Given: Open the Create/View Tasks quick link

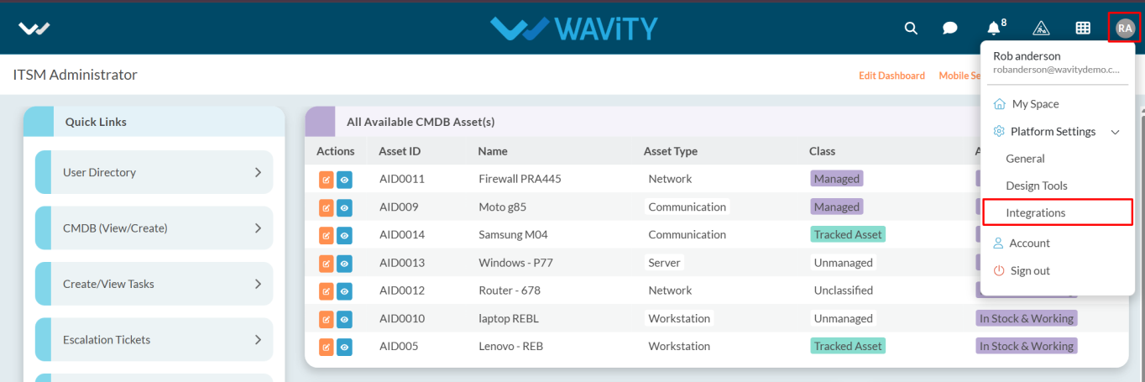Looking at the screenshot, I should click(x=154, y=284).
